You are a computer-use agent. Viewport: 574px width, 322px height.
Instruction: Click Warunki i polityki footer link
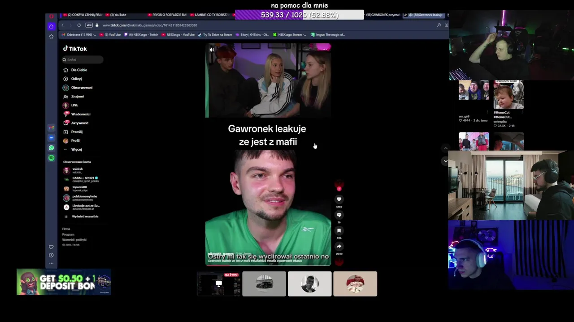click(x=74, y=240)
